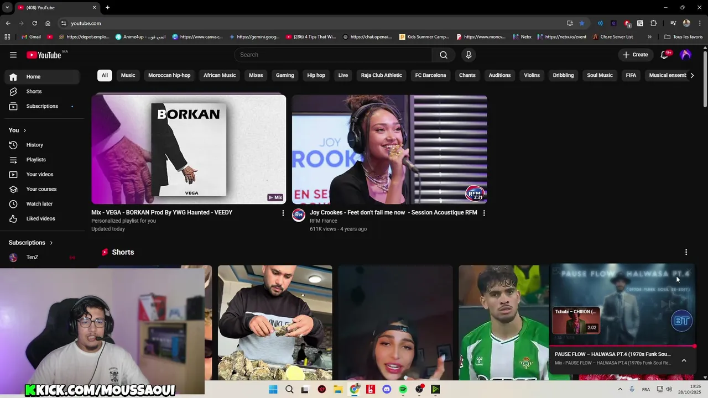
Task: Show hidden system tray icons
Action: click(620, 389)
